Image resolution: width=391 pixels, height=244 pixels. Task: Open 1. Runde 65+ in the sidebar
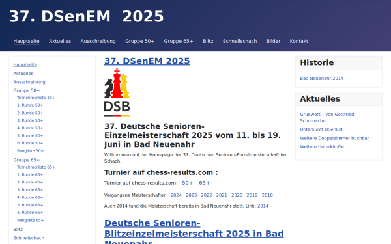pos(30,175)
